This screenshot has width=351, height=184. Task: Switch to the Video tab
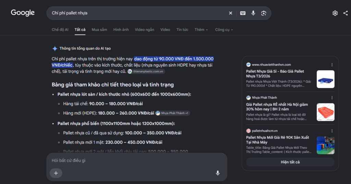pos(165,29)
